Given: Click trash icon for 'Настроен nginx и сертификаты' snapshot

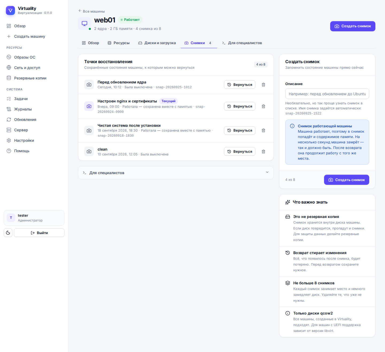Looking at the screenshot, I should tap(263, 106).
